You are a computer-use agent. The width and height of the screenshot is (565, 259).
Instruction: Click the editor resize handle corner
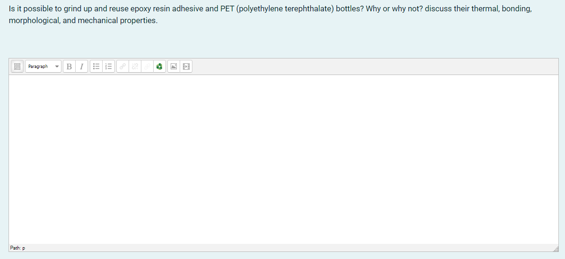556,249
